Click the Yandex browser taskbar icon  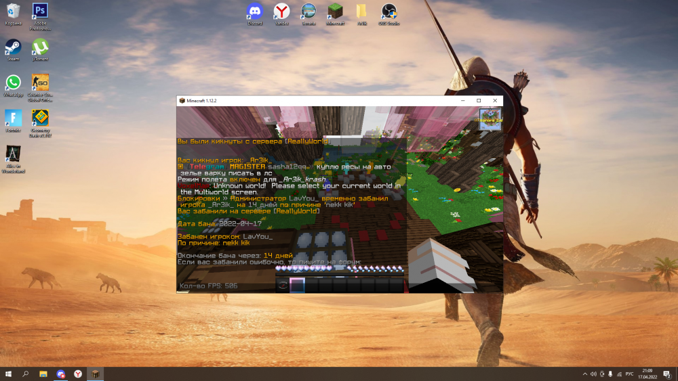[78, 374]
